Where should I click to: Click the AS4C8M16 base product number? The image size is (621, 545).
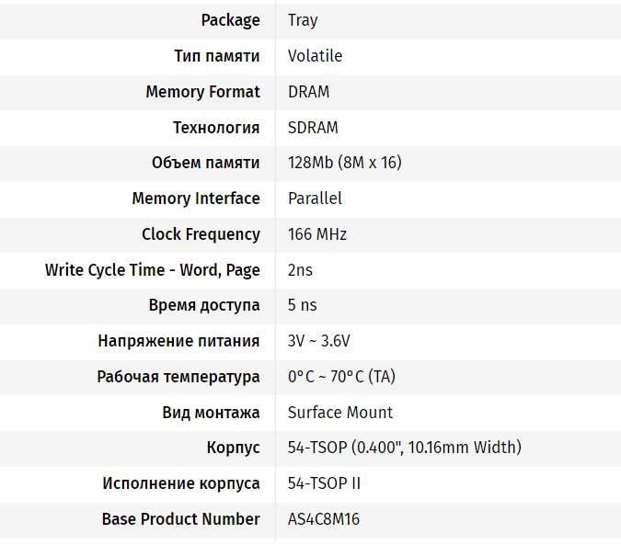click(323, 519)
